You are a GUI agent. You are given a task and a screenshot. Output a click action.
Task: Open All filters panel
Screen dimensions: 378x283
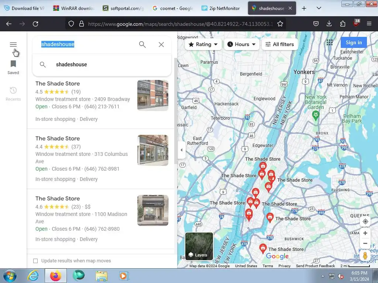280,45
